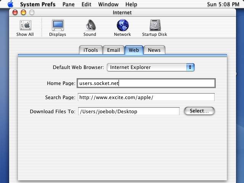The height and width of the screenshot is (183, 244).
Task: Open the Apple menu
Action: coord(10,4)
